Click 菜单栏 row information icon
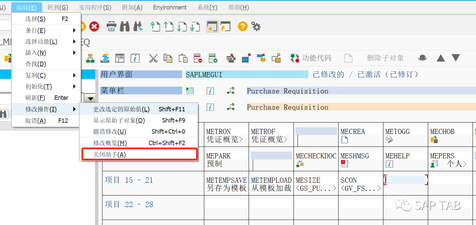This screenshot has height=225, width=476. (x=210, y=91)
